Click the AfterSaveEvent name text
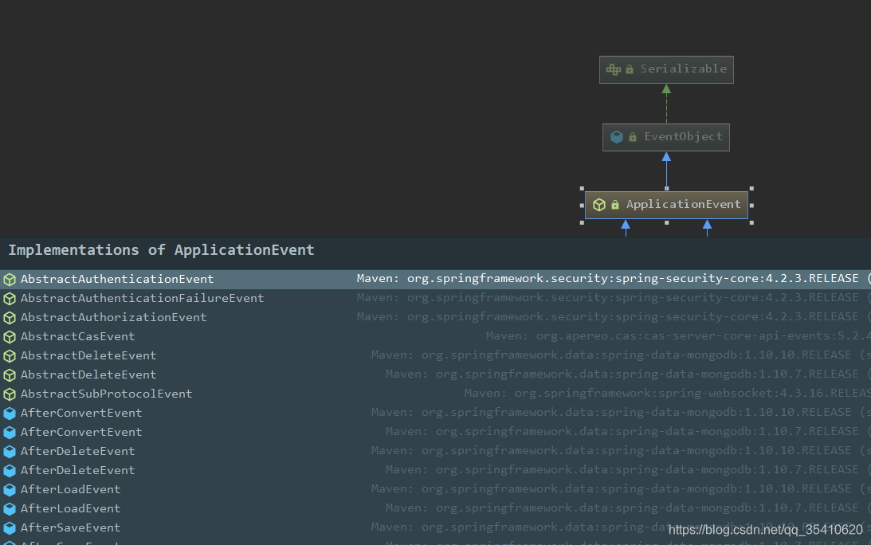The image size is (871, 545). click(x=71, y=527)
